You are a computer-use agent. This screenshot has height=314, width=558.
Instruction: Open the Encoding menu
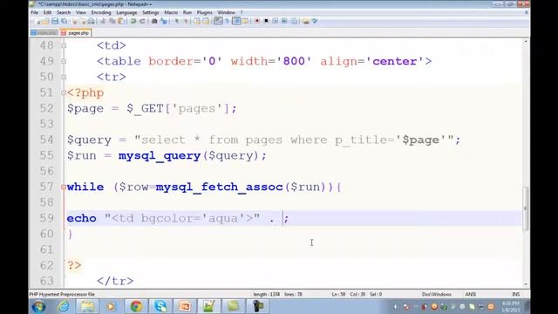pyautogui.click(x=101, y=12)
